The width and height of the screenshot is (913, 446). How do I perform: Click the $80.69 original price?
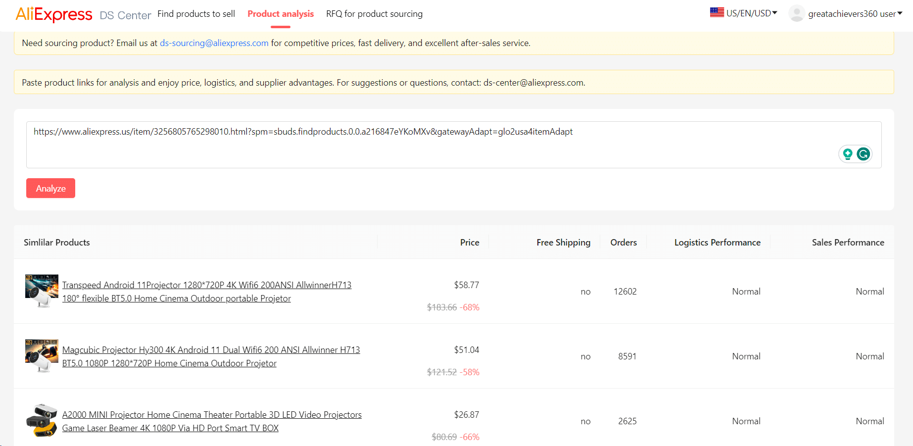444,437
